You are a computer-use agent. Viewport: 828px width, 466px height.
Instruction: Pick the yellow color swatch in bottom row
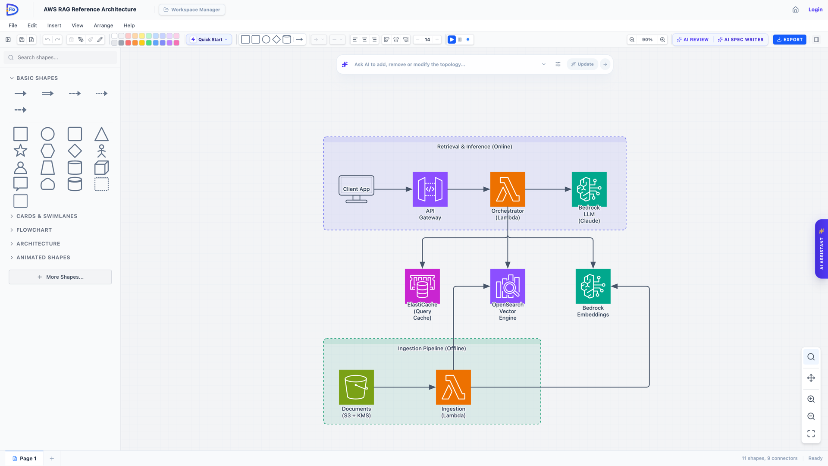[142, 43]
